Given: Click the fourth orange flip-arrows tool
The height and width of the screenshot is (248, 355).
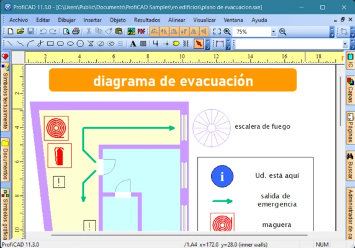Looking at the screenshot, I should [184, 32].
